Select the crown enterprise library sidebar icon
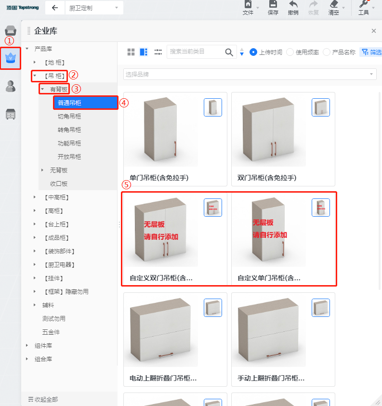This screenshot has height=406, width=382. tap(11, 58)
